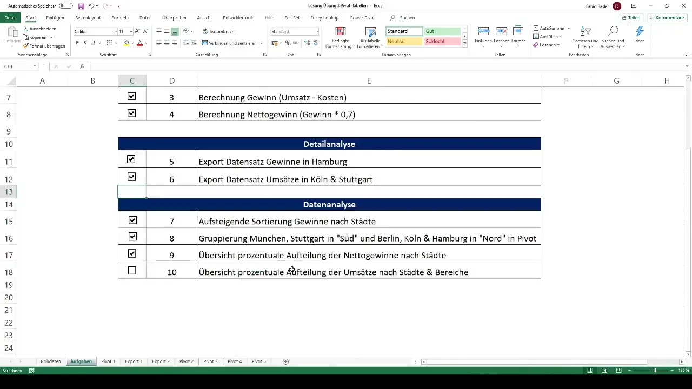This screenshot has height=389, width=692.
Task: Apply red font color A button
Action: [139, 43]
